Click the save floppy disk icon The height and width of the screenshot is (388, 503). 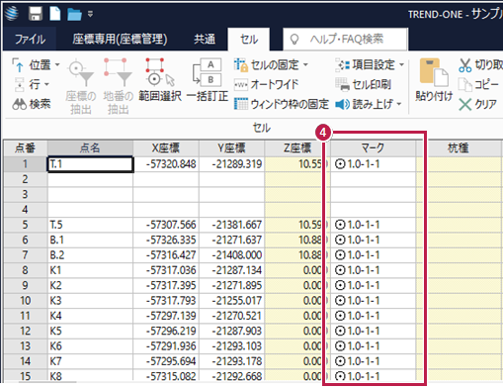(x=36, y=14)
